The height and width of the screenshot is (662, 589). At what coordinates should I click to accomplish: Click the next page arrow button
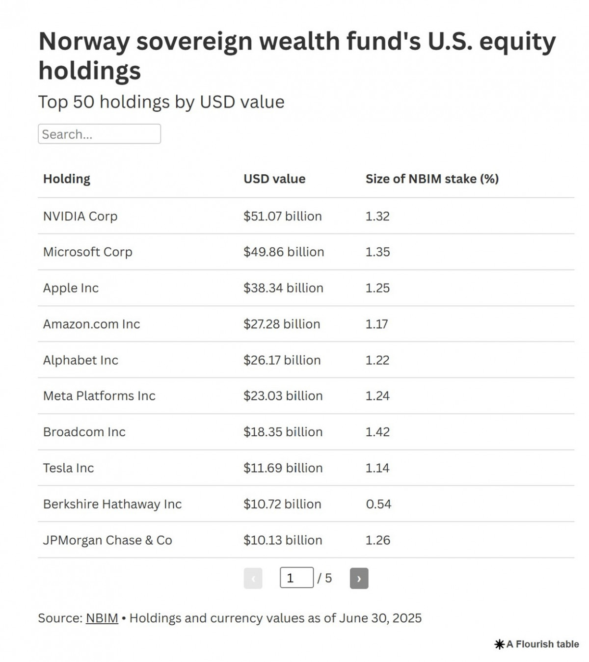pos(359,578)
